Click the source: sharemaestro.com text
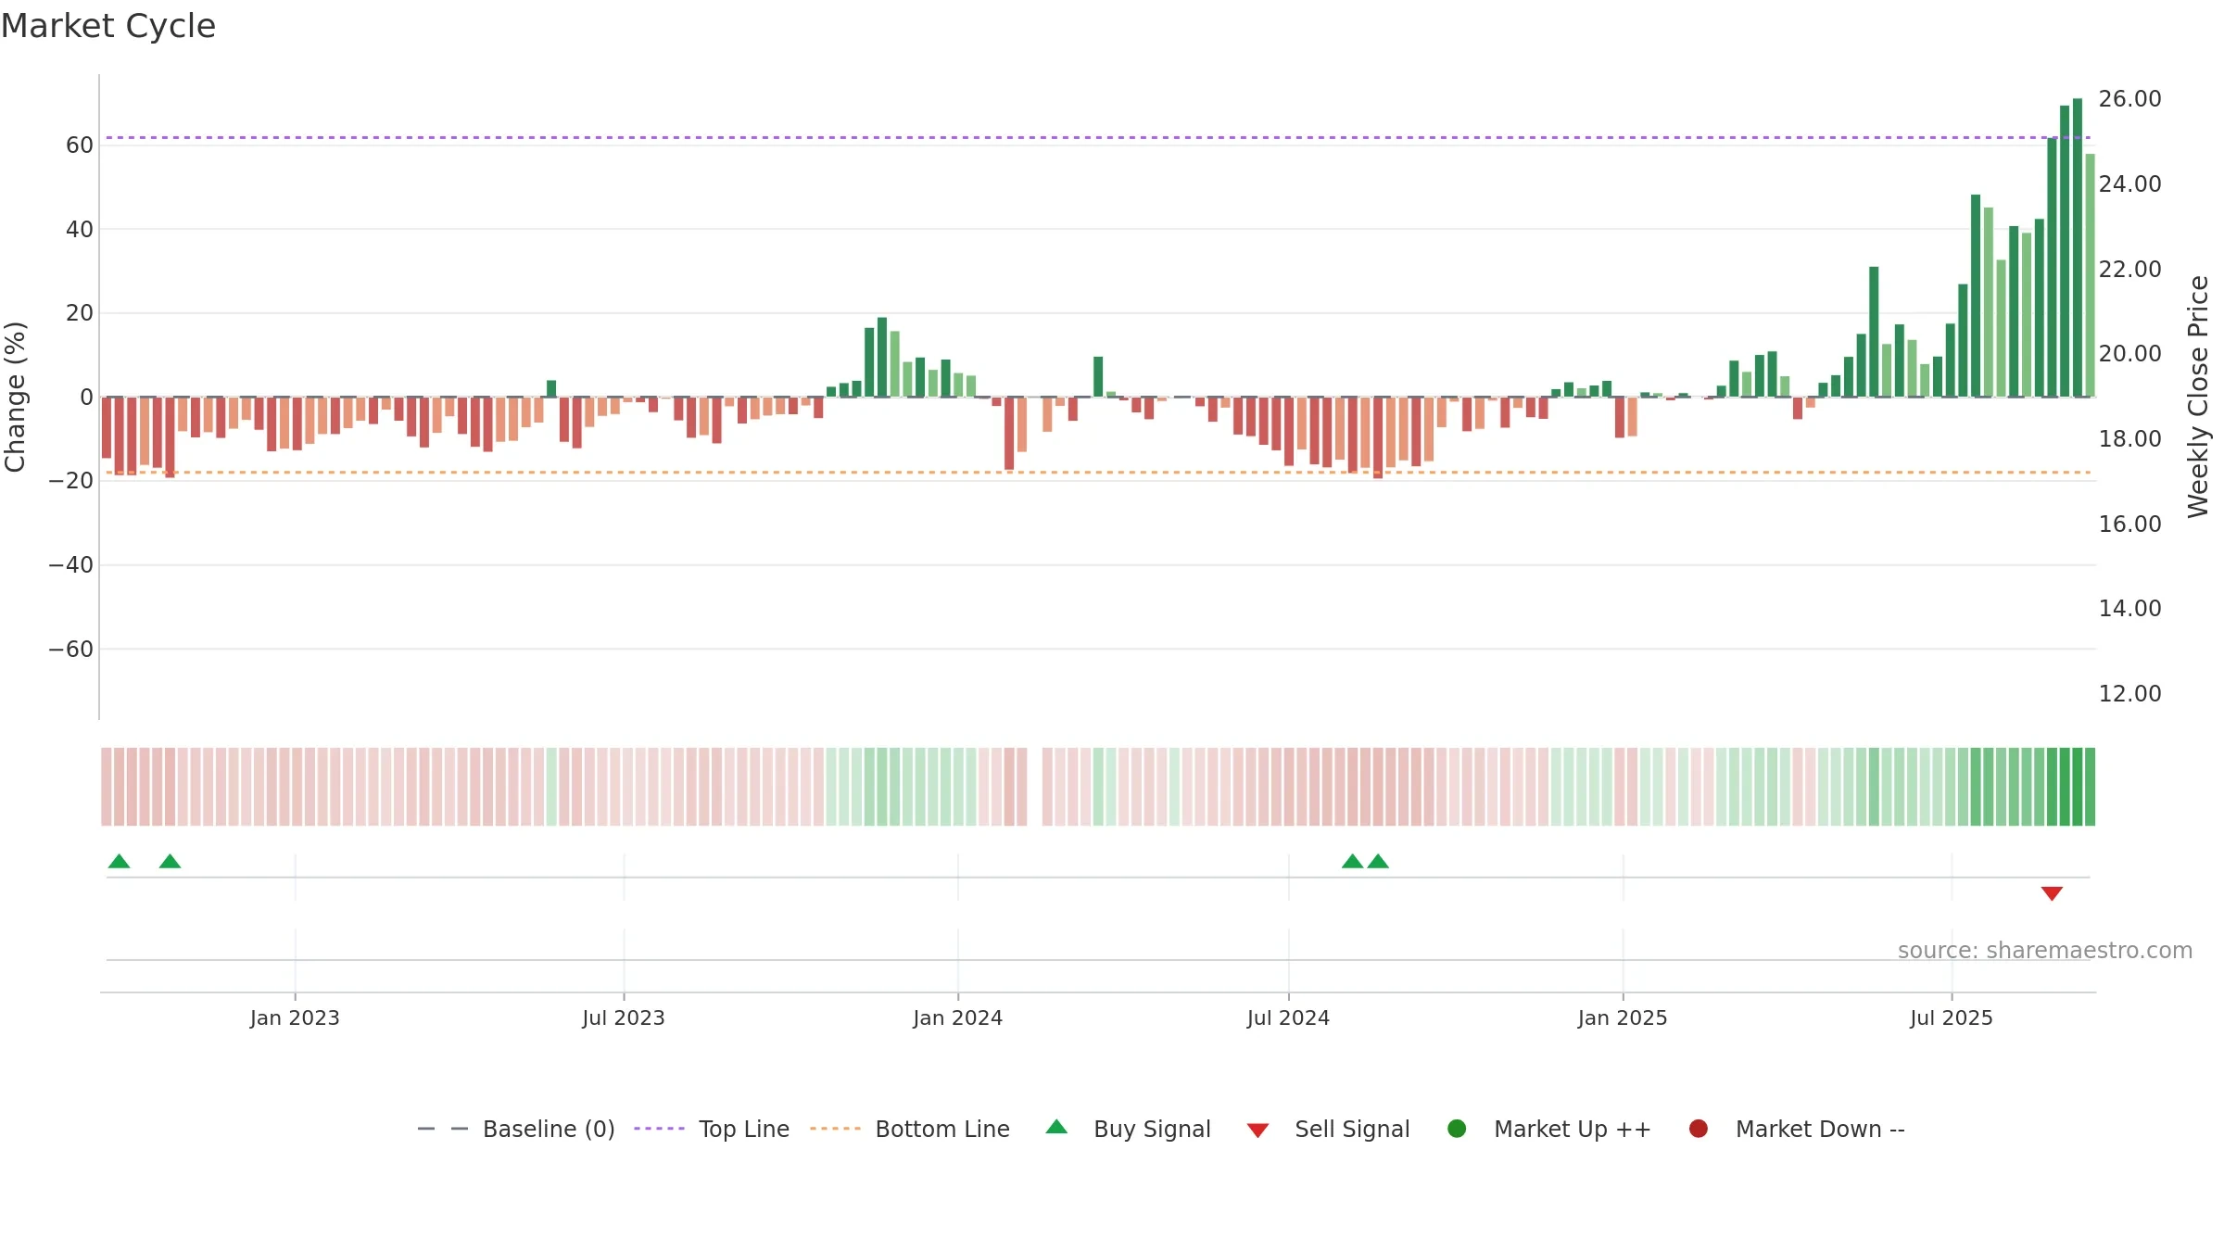The width and height of the screenshot is (2224, 1251). [2045, 950]
